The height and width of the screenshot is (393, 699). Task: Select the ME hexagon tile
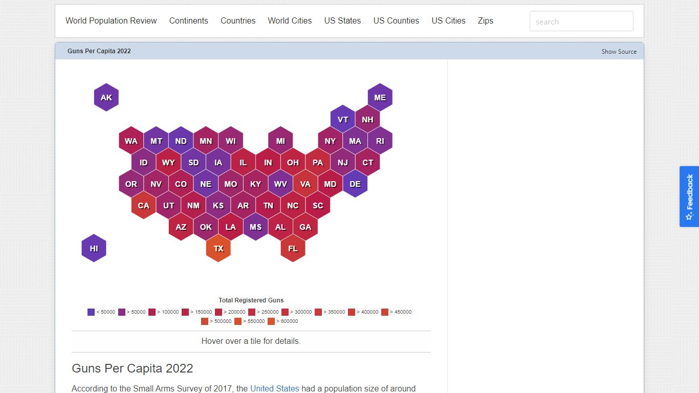tap(380, 97)
